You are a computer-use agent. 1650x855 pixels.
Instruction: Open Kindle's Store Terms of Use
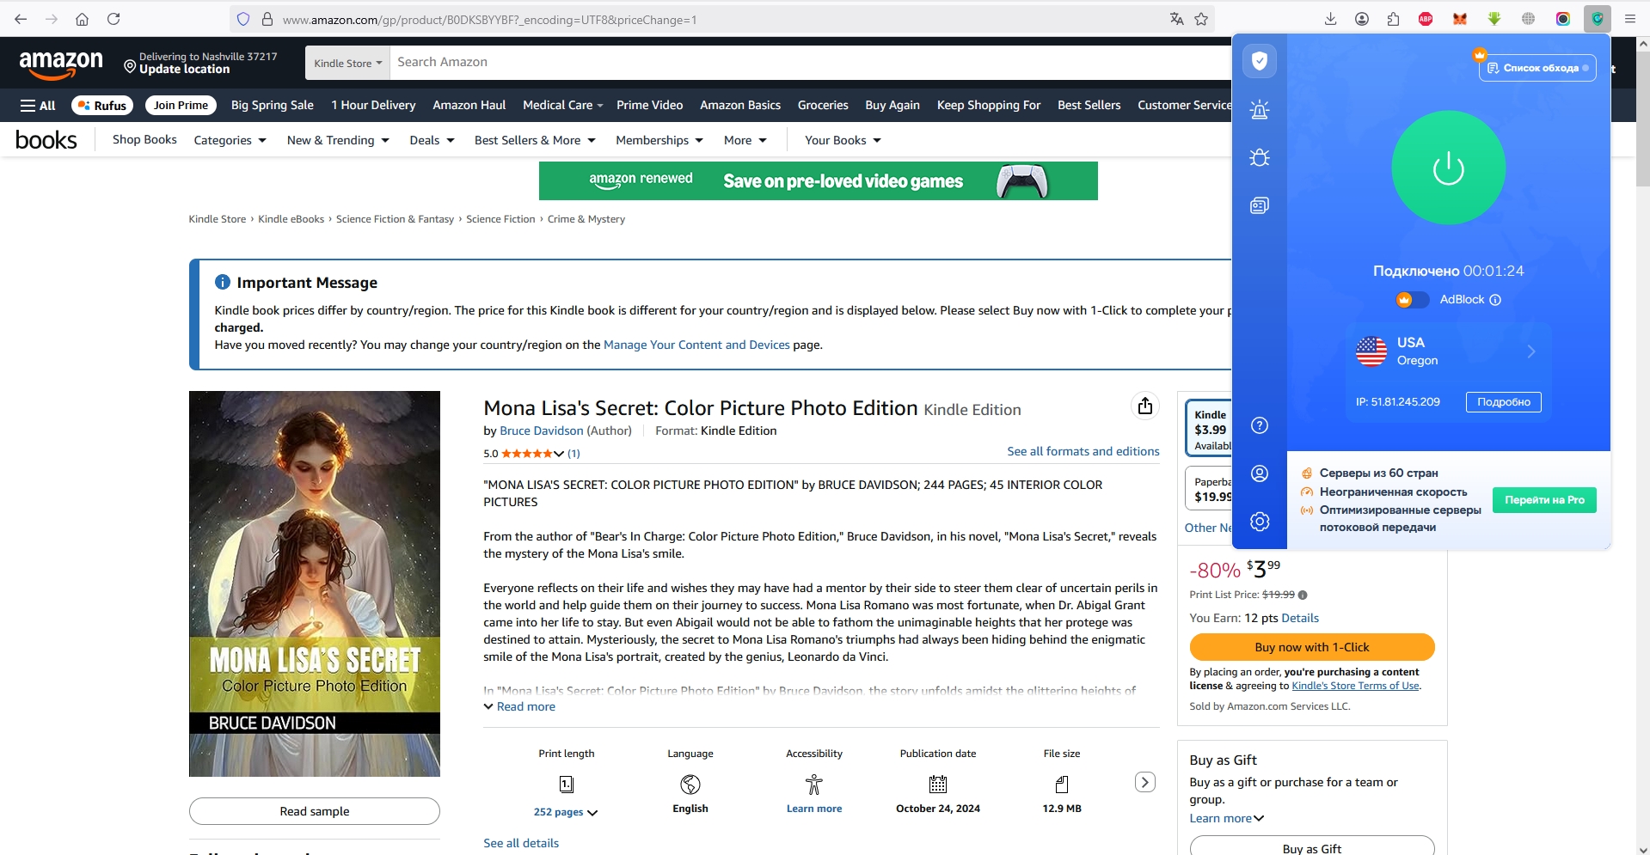[1355, 687]
